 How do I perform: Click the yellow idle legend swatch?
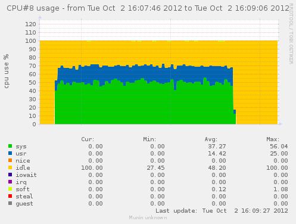[10, 167]
